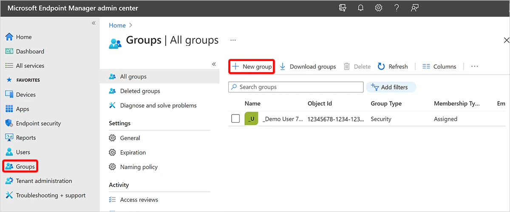Click the Troubleshooting wrench icon
The height and width of the screenshot is (212, 510).
[9, 195]
